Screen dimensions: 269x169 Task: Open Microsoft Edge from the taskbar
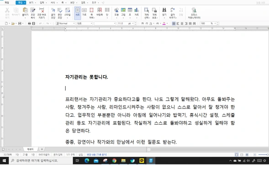(87, 161)
